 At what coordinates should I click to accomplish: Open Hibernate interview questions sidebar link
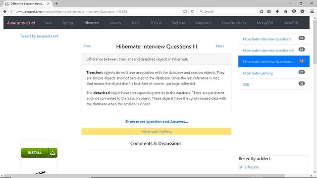pos(267,39)
